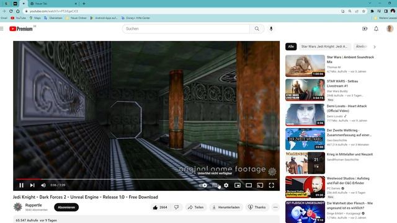This screenshot has width=397, height=223.
Task: Open the YouTube guide hamburger menu
Action: coord(2,29)
